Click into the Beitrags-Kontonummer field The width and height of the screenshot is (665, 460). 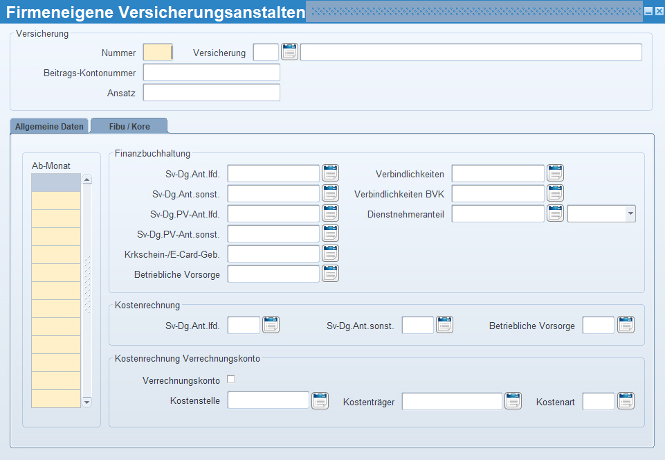click(x=211, y=73)
